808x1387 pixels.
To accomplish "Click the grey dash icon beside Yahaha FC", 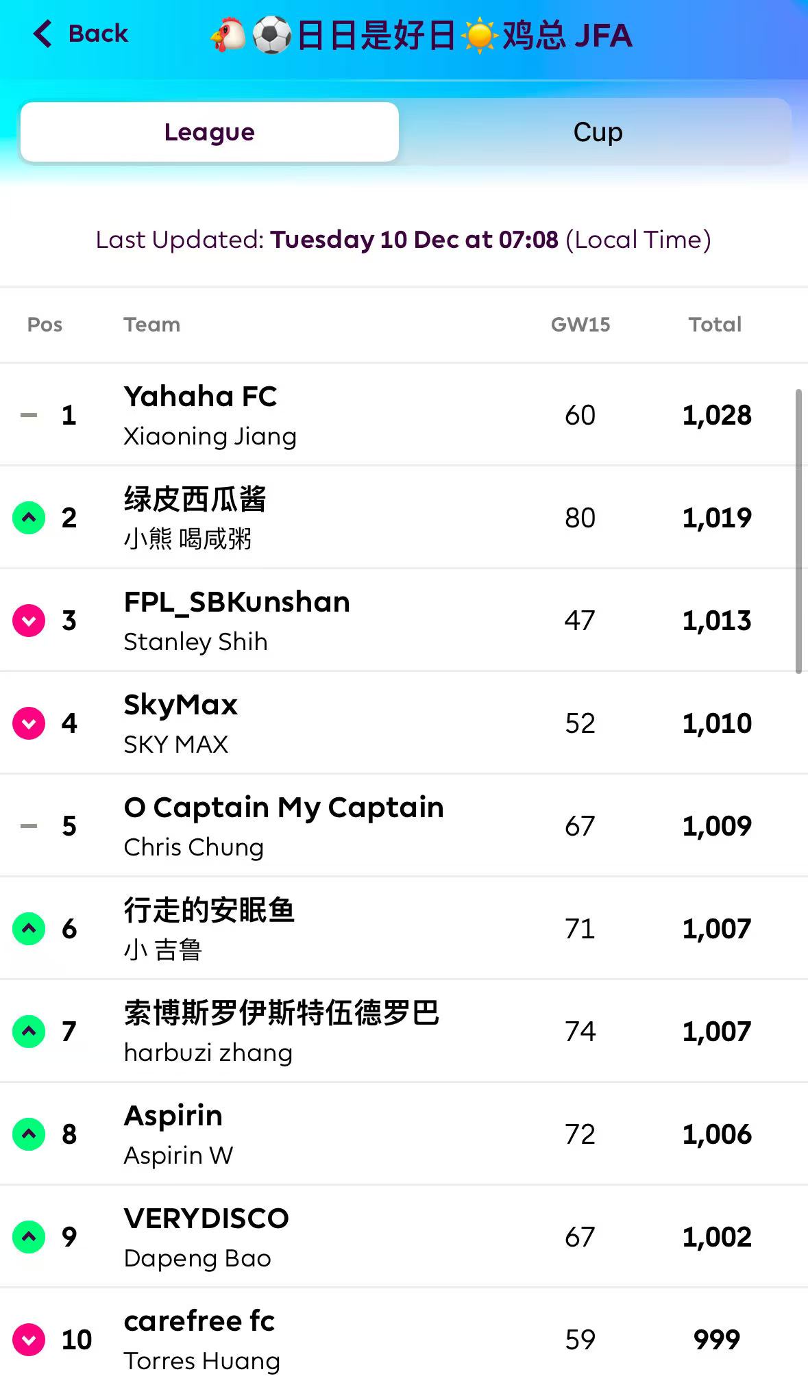I will (x=29, y=415).
